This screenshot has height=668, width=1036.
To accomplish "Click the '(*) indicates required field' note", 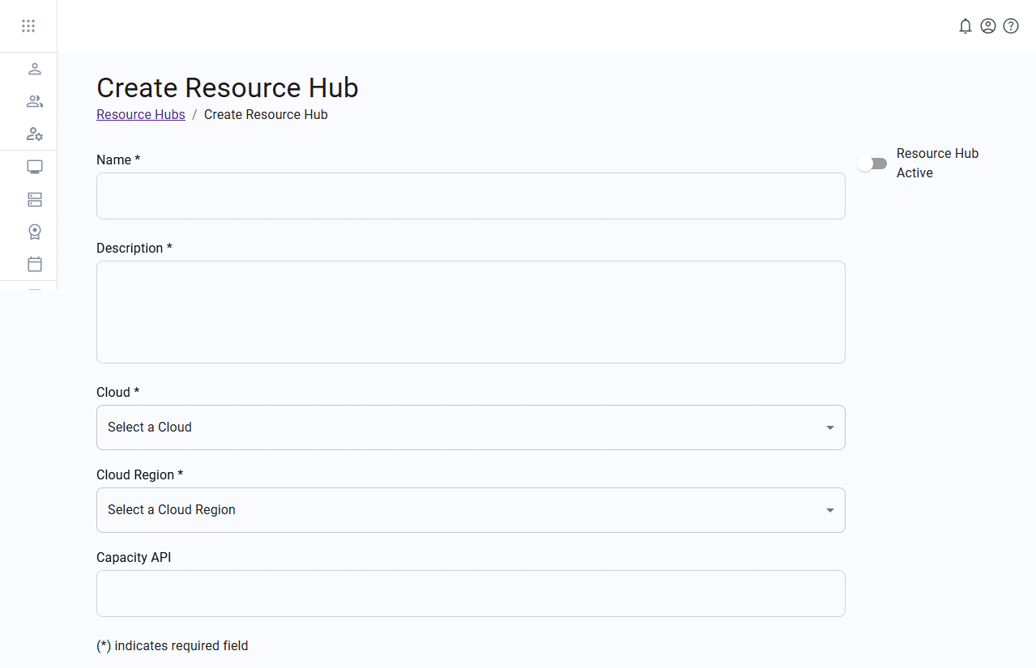I will (173, 645).
